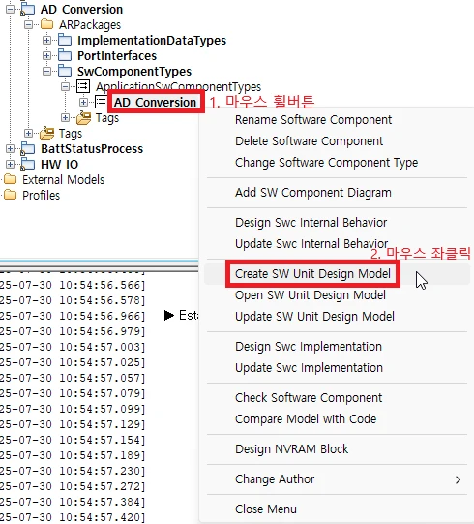Screen dimensions: 474x524
Task: Expand the PortInterfaces node
Action: click(x=46, y=55)
